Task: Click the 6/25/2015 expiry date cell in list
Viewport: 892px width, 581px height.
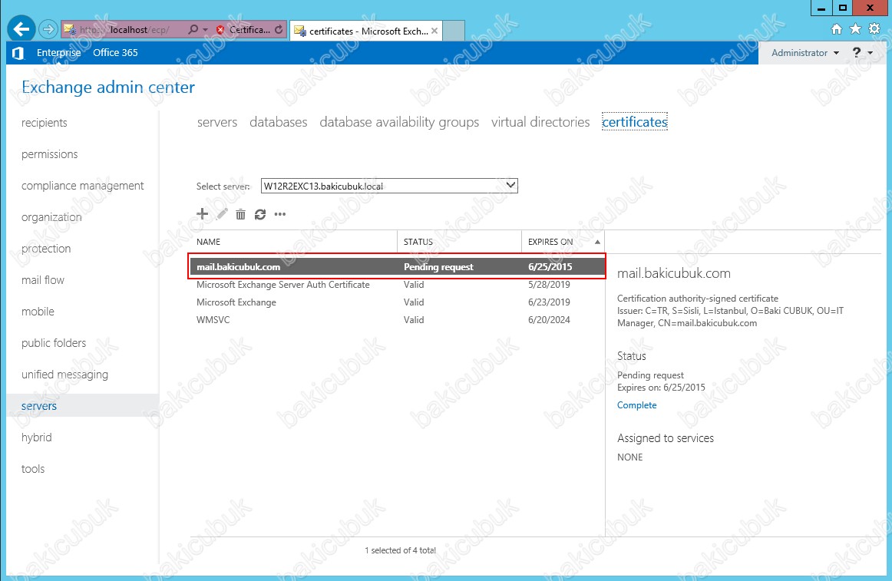Action: click(x=550, y=267)
